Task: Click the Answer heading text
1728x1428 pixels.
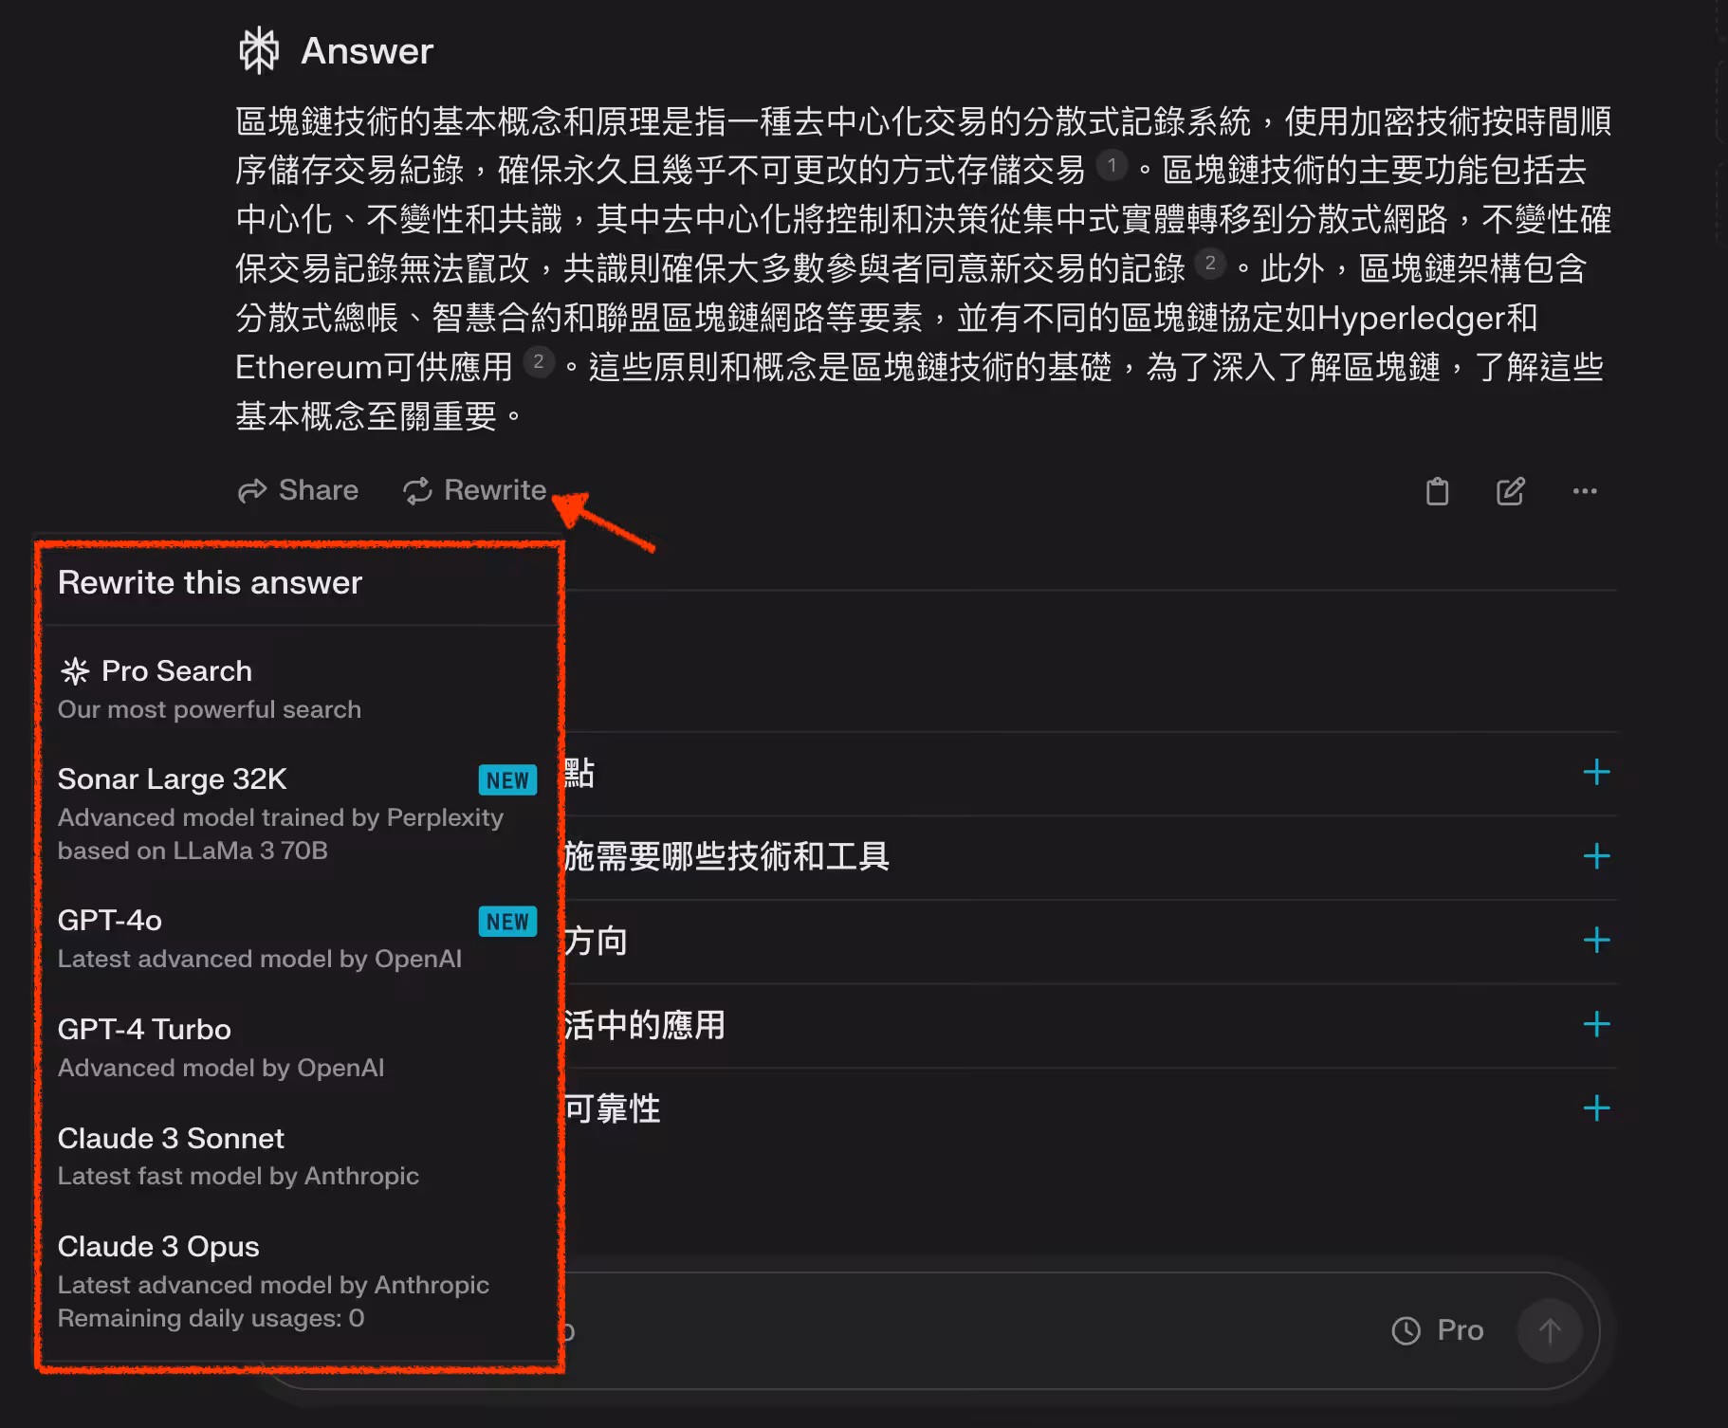Action: click(x=366, y=50)
